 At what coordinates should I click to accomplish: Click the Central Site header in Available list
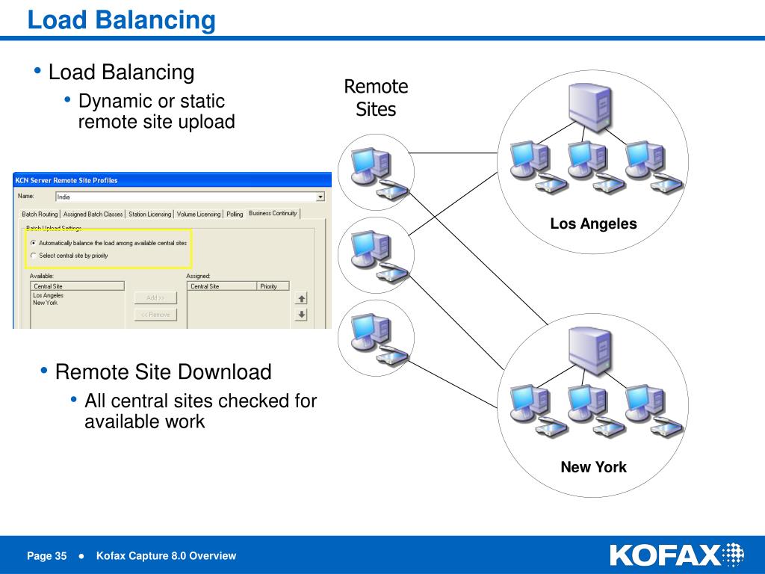point(78,286)
